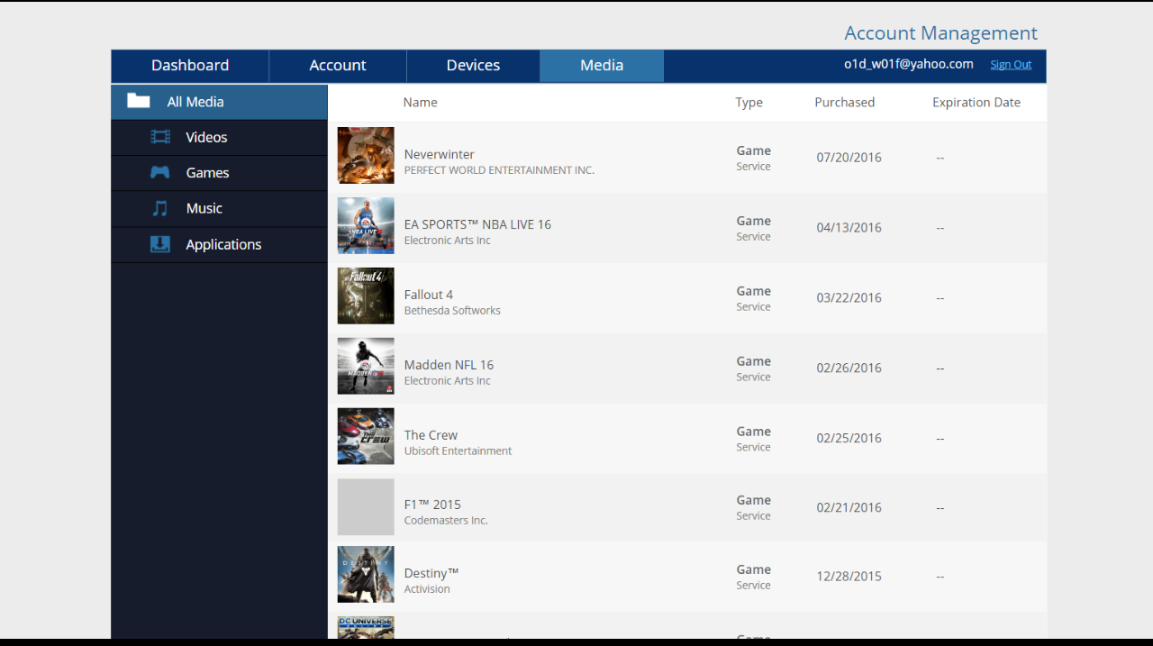Image resolution: width=1153 pixels, height=646 pixels.
Task: Open the Madden NFL 16 title
Action: [449, 365]
